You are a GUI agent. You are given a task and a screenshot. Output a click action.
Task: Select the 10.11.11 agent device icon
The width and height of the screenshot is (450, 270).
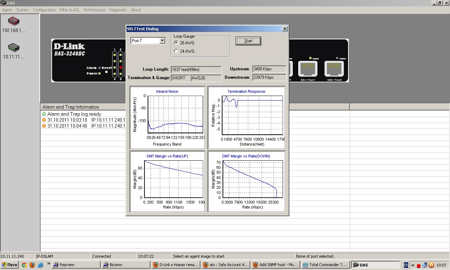14,48
